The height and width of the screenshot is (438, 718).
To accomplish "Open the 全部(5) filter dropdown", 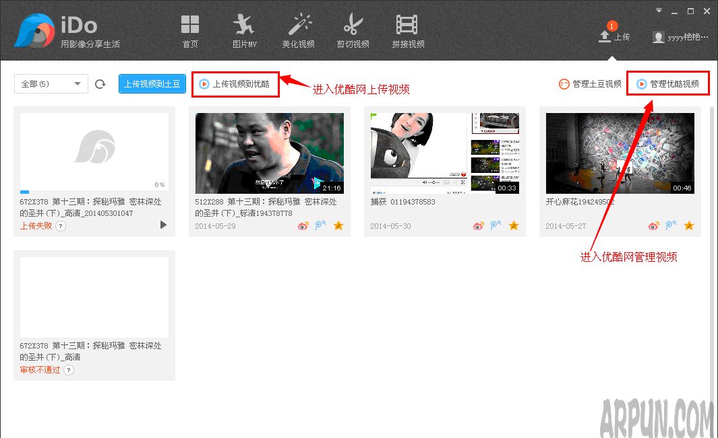I will click(51, 83).
